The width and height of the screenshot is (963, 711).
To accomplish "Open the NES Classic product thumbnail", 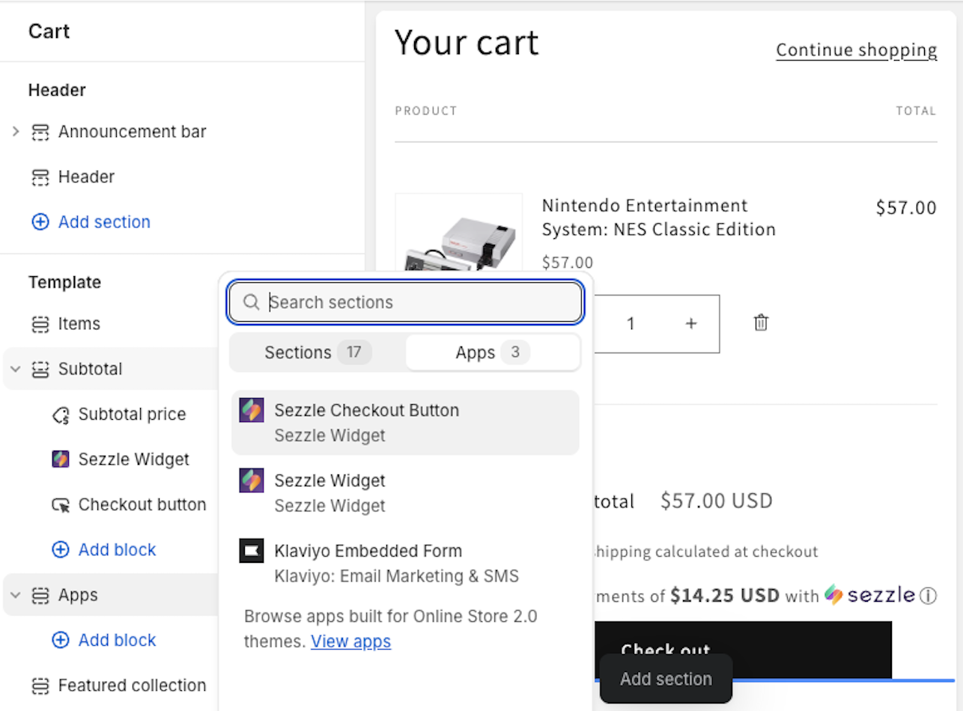I will pos(458,234).
